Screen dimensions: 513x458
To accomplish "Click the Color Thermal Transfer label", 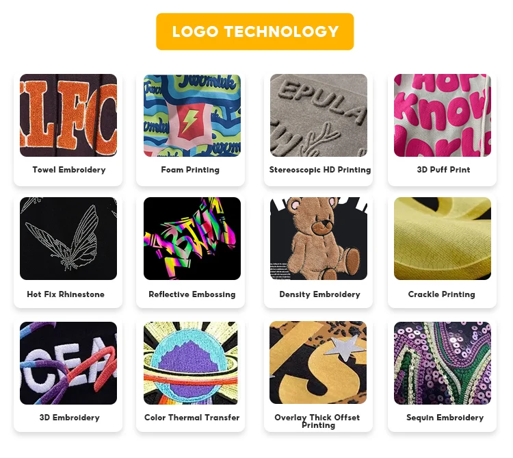I will click(192, 418).
